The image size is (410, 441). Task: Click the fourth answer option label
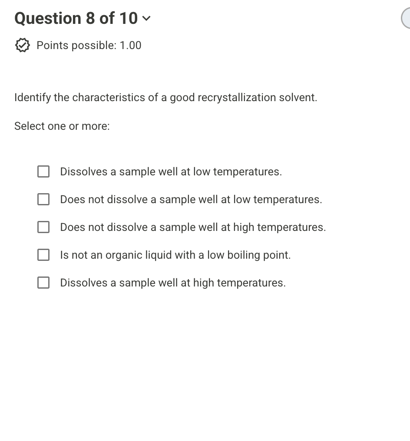coord(175,255)
